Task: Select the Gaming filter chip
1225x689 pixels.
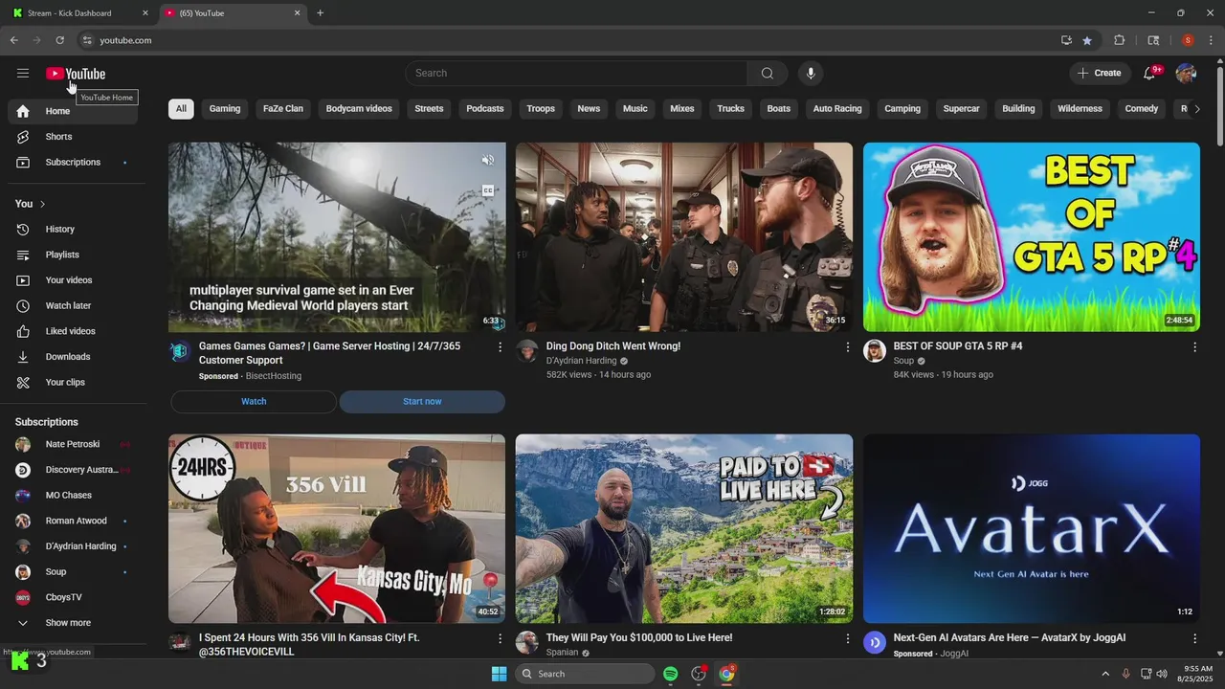Action: [225, 109]
